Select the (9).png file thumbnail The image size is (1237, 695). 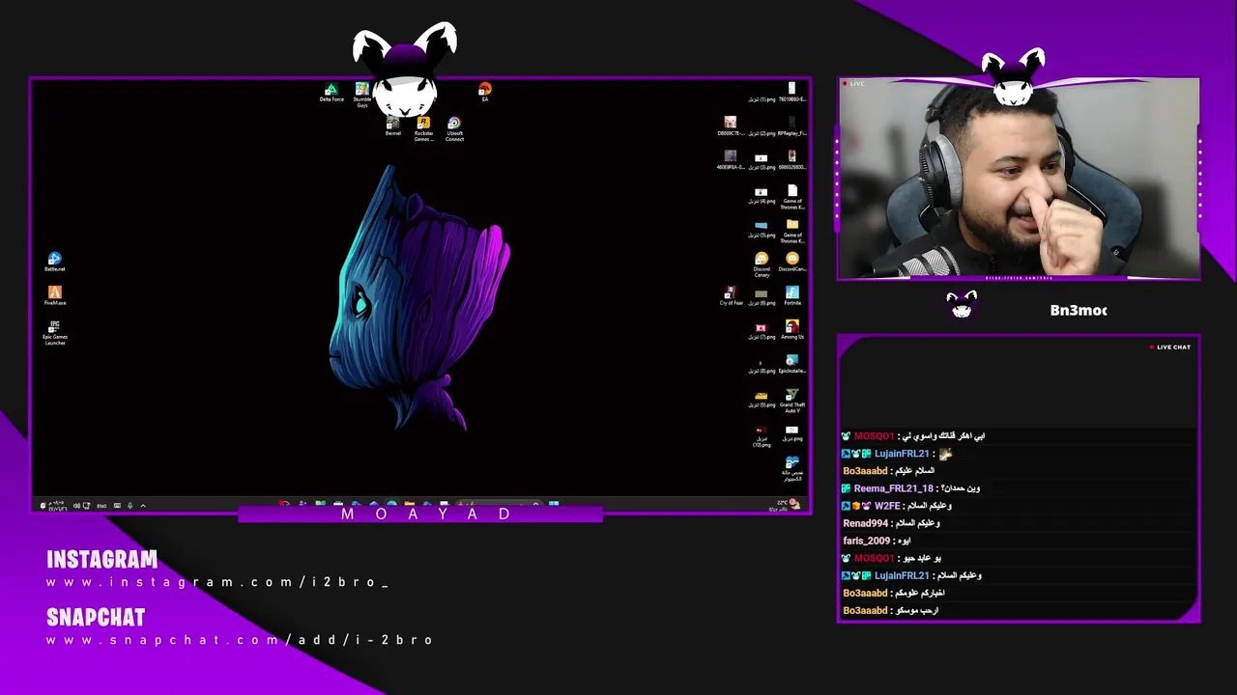pos(762,399)
